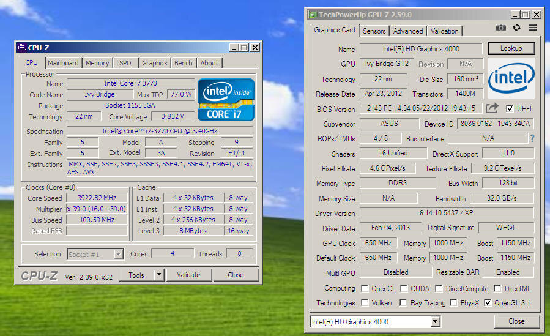
Task: Open the Socket #1 selection dropdown
Action: (119, 254)
